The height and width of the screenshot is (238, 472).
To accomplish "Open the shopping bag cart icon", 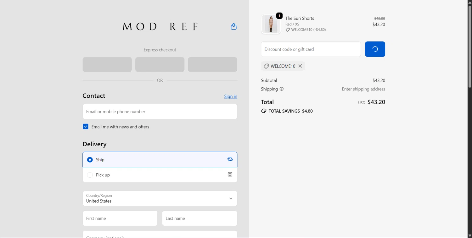I will 233,27.
